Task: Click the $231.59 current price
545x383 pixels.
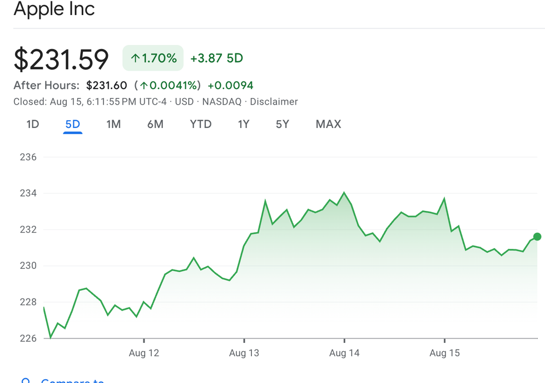Action: pyautogui.click(x=61, y=59)
